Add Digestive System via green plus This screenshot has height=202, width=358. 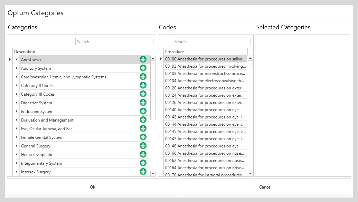(143, 103)
